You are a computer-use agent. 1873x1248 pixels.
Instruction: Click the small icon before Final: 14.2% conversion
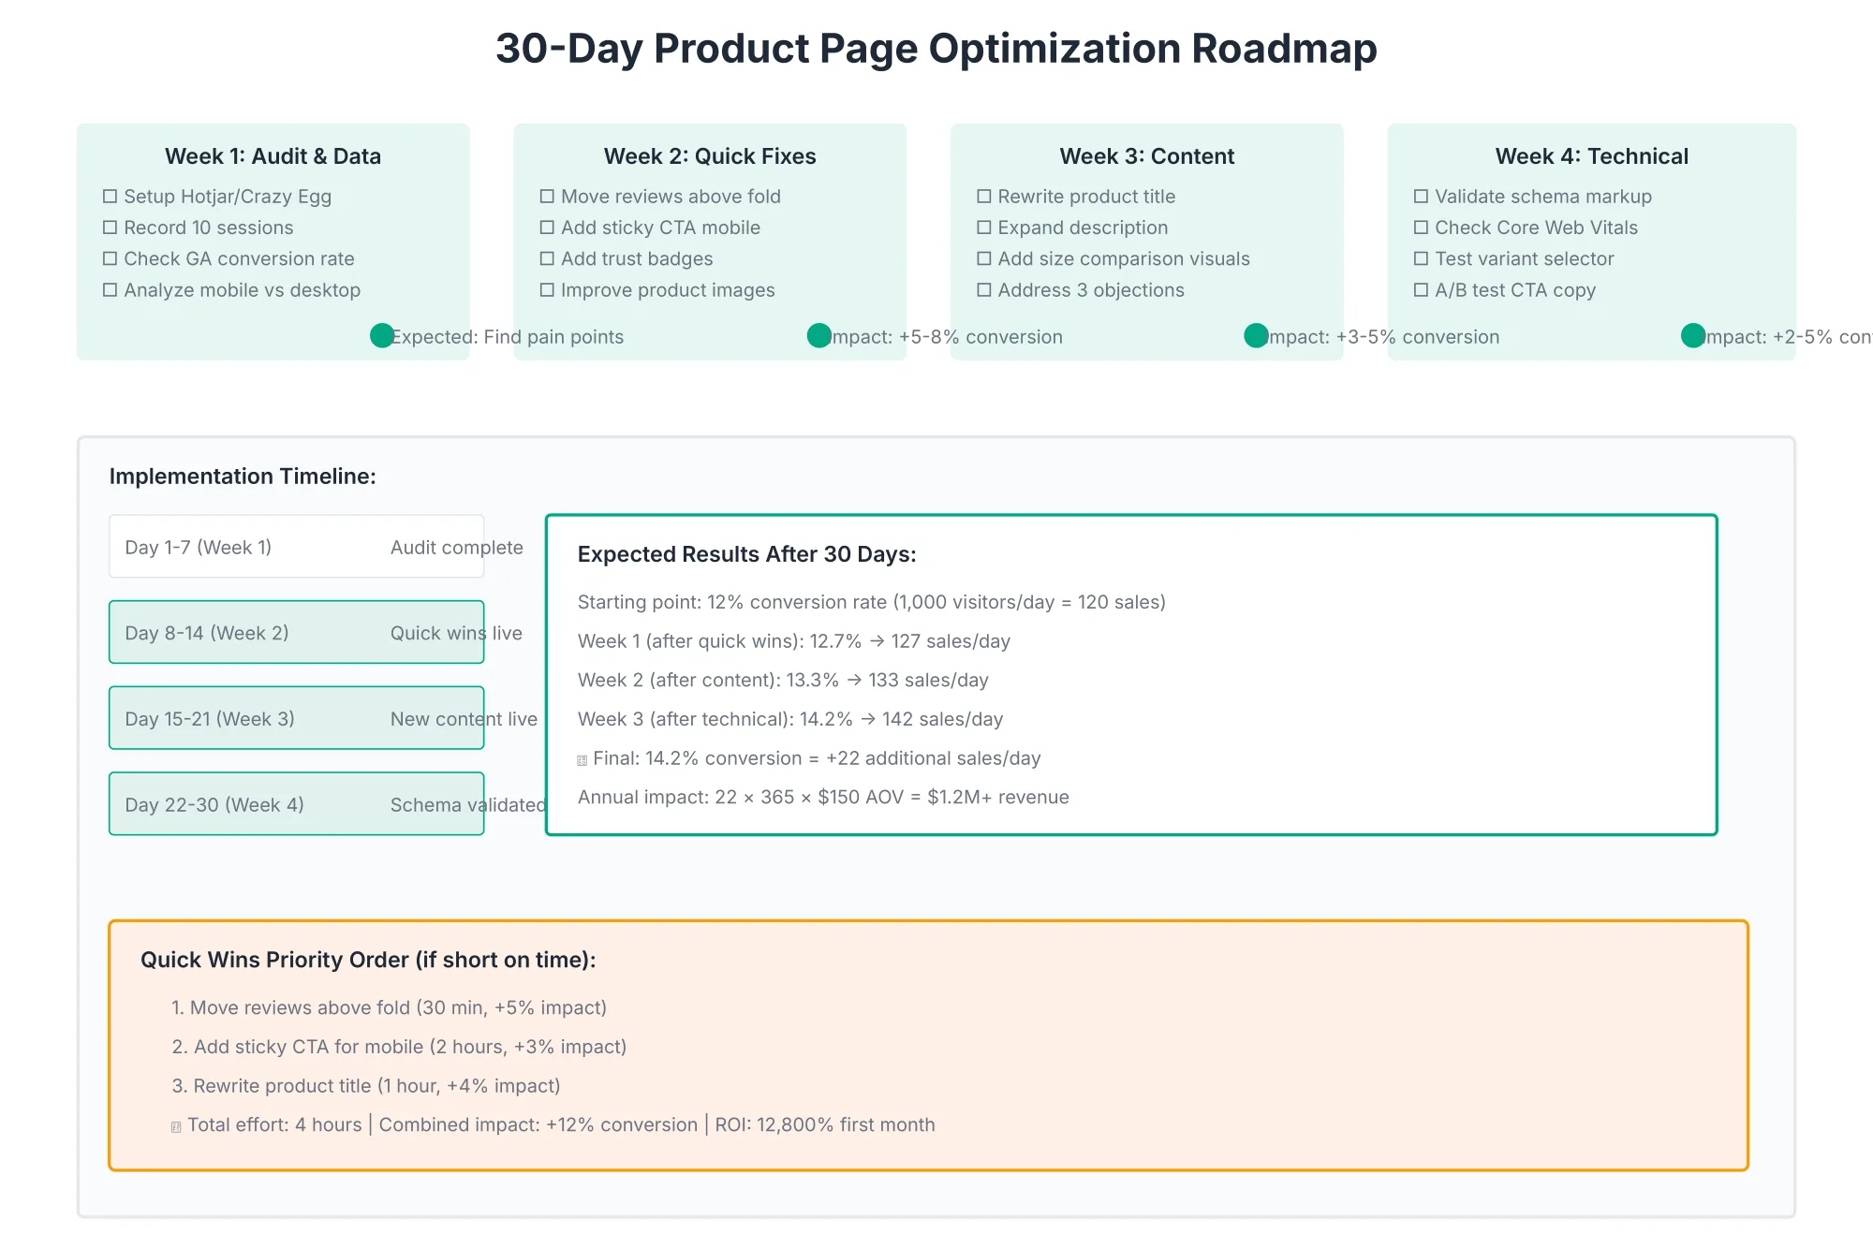click(x=583, y=760)
